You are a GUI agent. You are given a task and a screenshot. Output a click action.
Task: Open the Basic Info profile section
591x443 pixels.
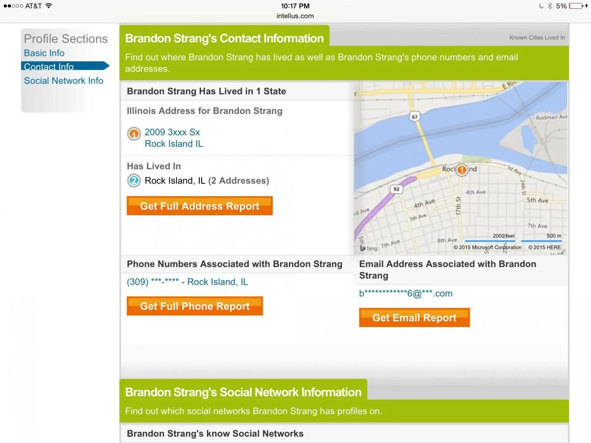[x=44, y=53]
